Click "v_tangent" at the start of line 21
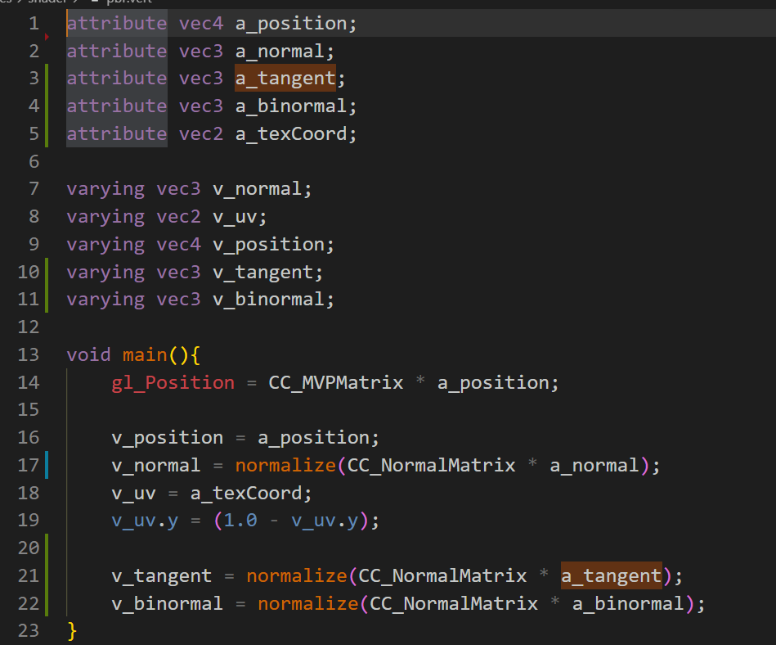 coord(161,576)
